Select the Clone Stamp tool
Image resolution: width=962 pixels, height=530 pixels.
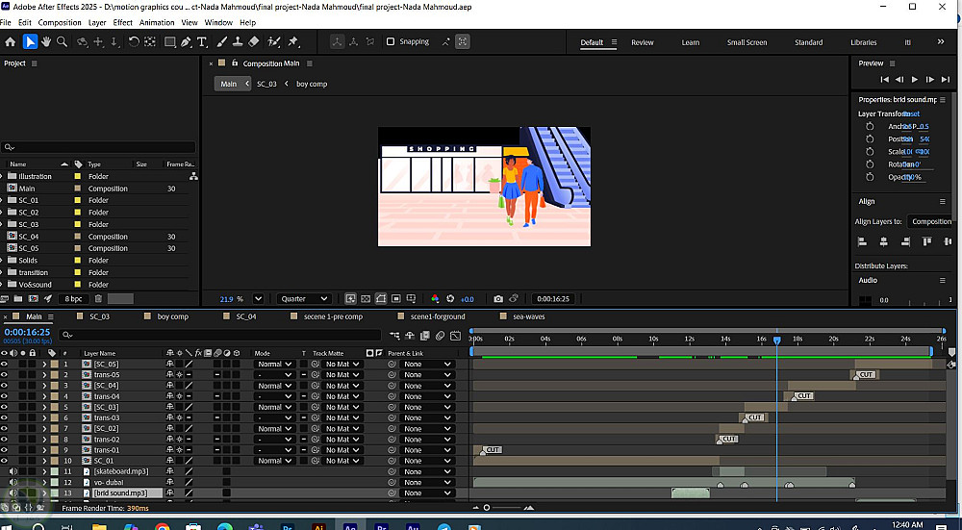tap(238, 42)
